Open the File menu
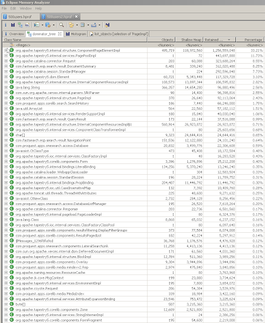 point(4,8)
